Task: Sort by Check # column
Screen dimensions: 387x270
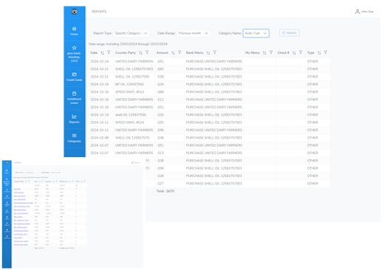Action: point(294,53)
